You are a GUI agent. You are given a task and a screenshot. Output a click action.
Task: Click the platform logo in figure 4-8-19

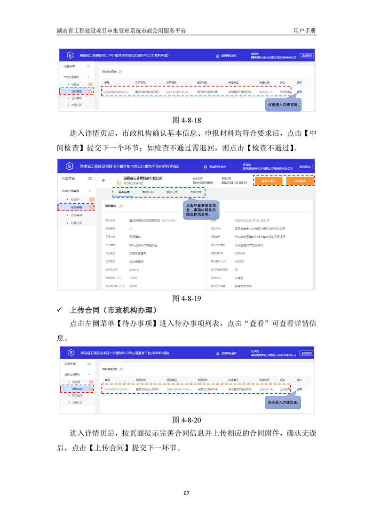pyautogui.click(x=69, y=166)
